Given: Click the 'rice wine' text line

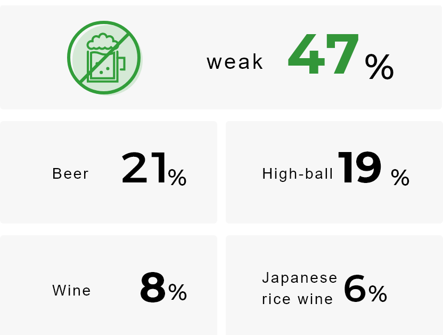Looking at the screenshot, I should (x=298, y=299).
